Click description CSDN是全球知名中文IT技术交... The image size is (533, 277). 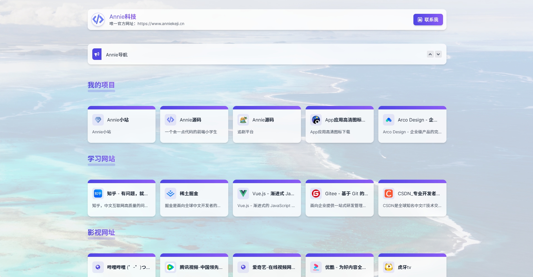pos(412,206)
